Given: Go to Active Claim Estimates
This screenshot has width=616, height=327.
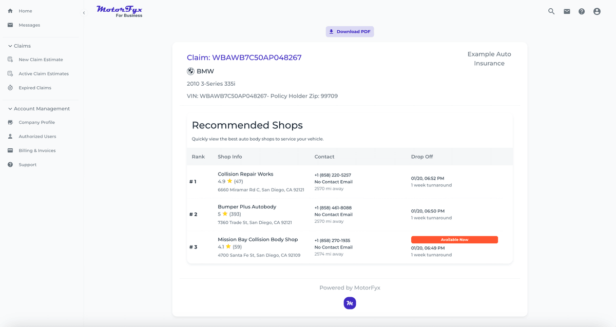Looking at the screenshot, I should point(44,74).
